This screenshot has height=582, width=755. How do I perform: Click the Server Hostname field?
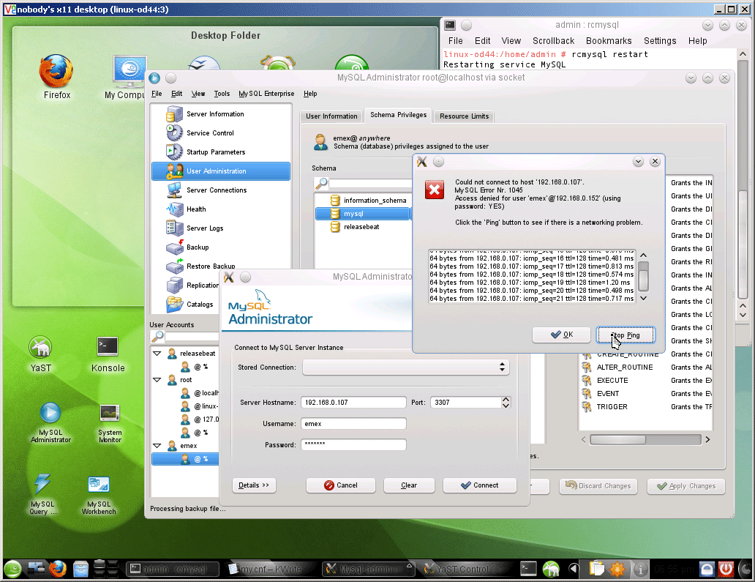[353, 403]
